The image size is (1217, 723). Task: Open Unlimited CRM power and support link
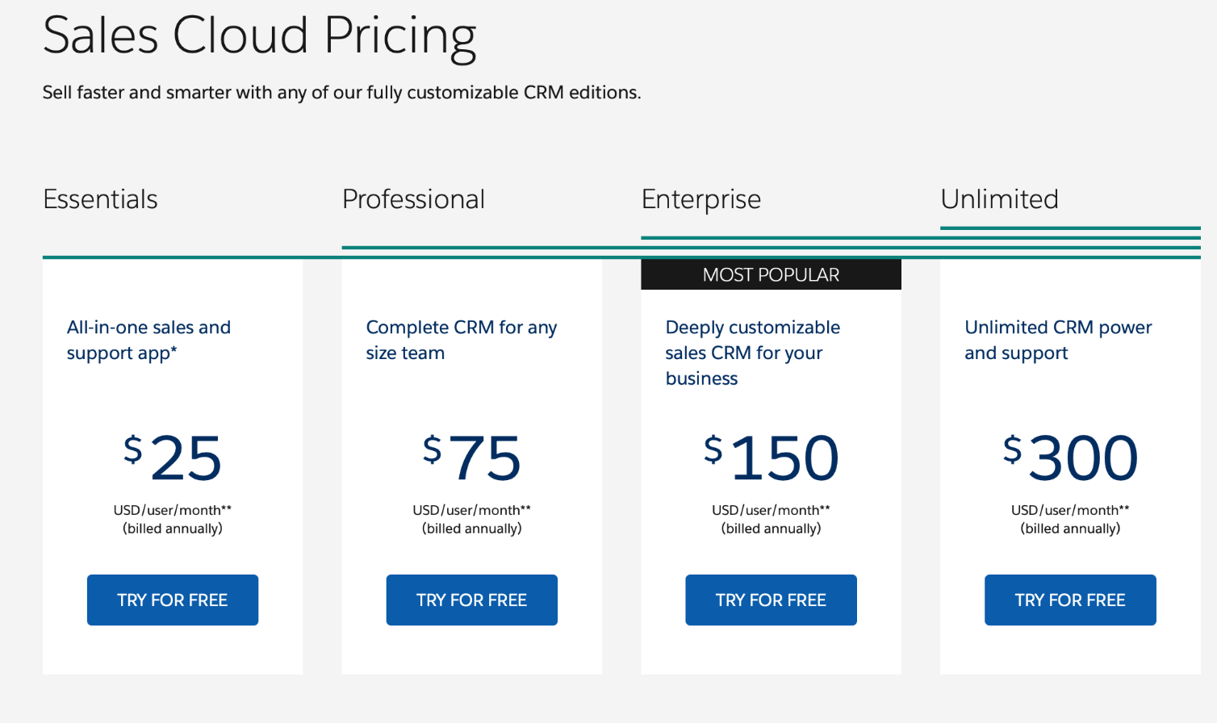click(1058, 341)
